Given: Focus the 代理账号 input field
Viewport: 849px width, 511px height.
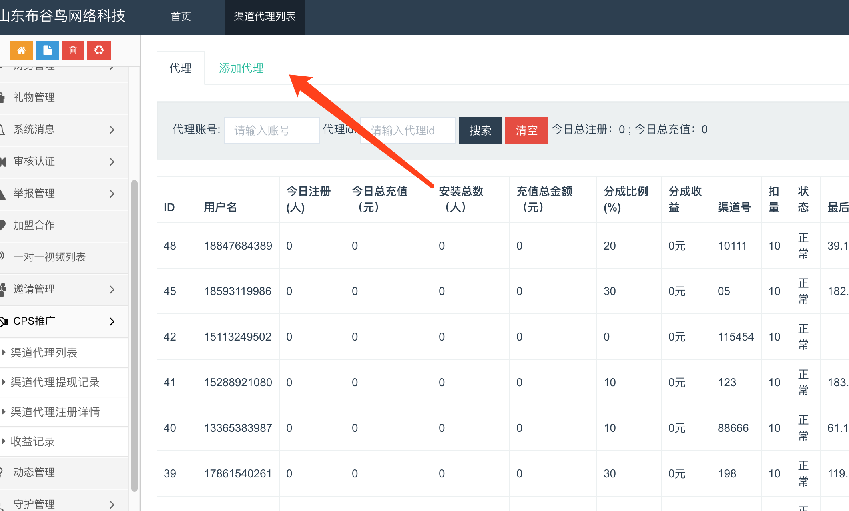Looking at the screenshot, I should tap(271, 130).
